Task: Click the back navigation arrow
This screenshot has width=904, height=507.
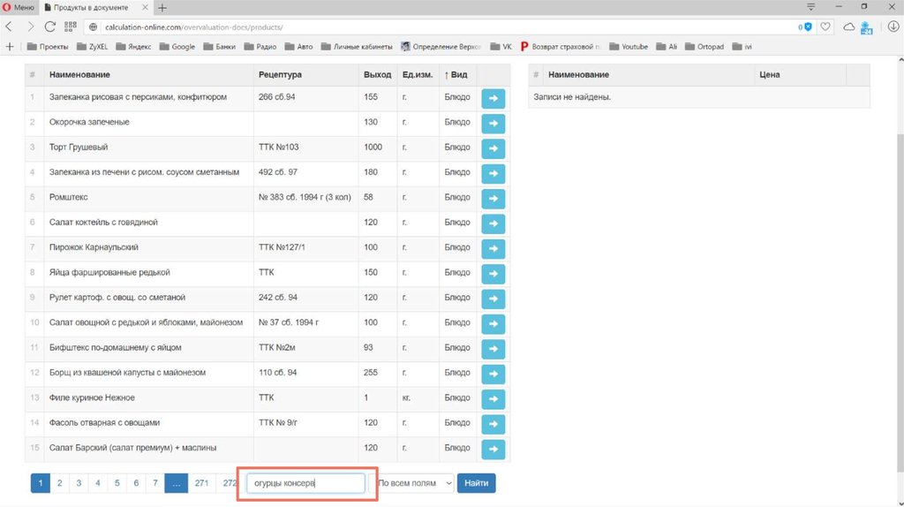Action: coord(11,26)
